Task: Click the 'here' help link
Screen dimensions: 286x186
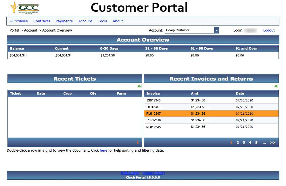Action: [x=103, y=150]
